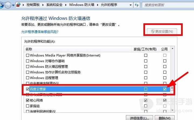Click the 控制面板 breadcrumb
194x120 pixels.
[33, 5]
